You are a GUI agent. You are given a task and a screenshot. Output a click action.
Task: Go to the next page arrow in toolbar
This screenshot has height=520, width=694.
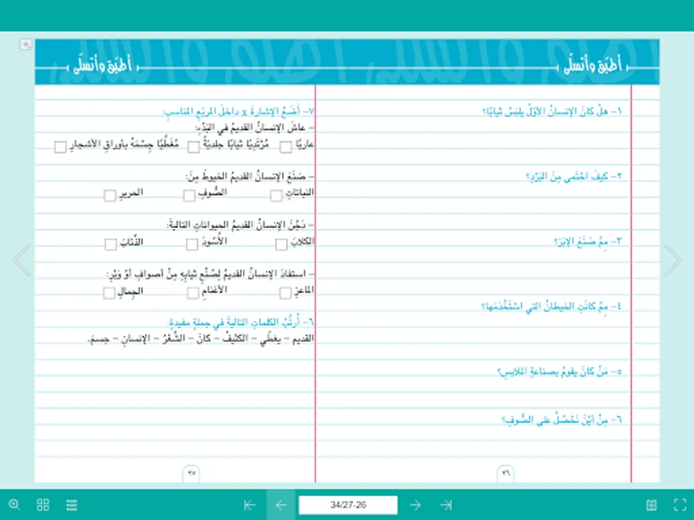(415, 505)
